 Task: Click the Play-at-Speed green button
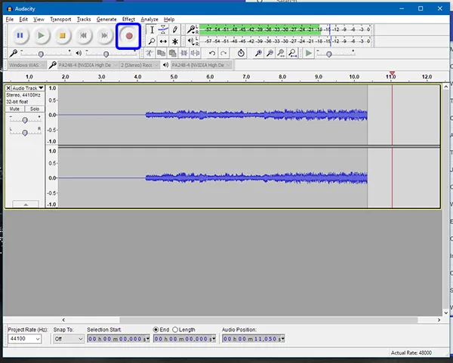pyautogui.click(x=309, y=53)
